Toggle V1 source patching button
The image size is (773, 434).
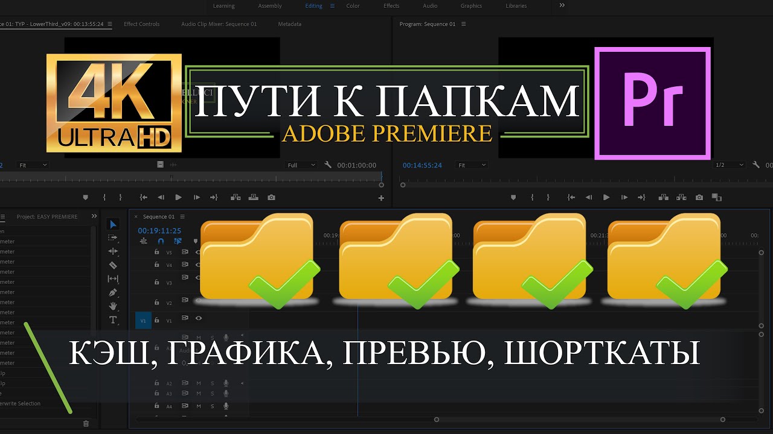(143, 321)
